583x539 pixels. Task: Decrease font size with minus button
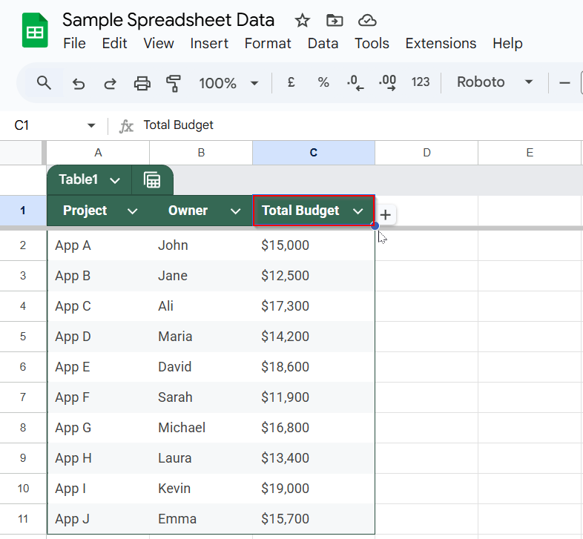point(564,82)
